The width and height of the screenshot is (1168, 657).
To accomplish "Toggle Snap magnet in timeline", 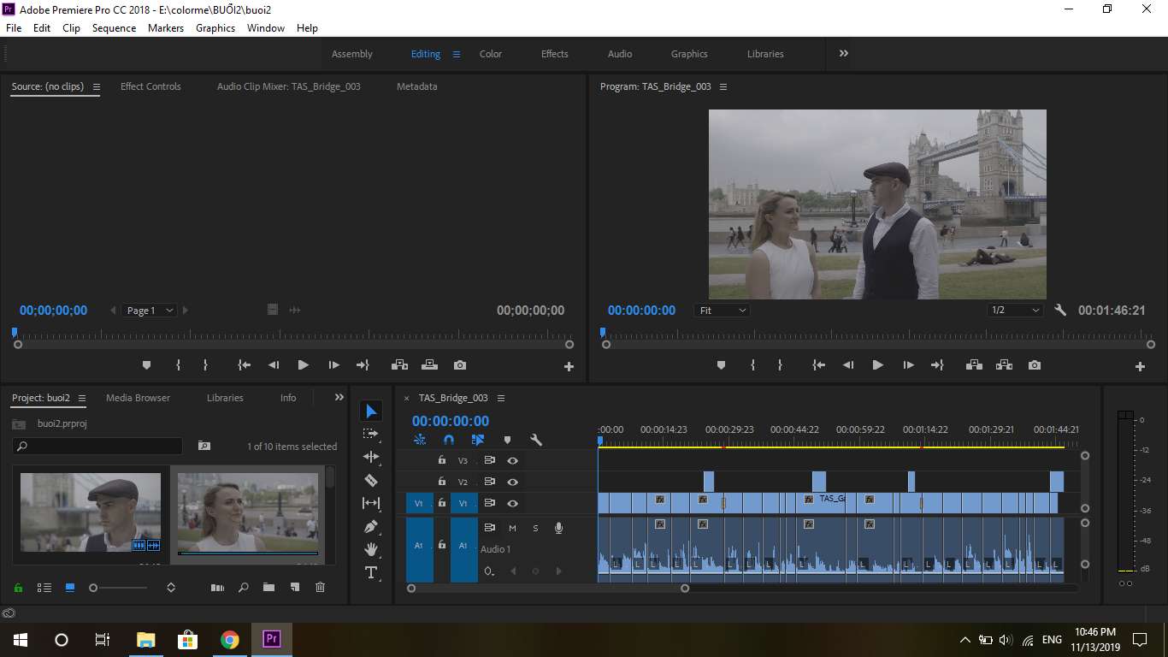I will click(449, 440).
